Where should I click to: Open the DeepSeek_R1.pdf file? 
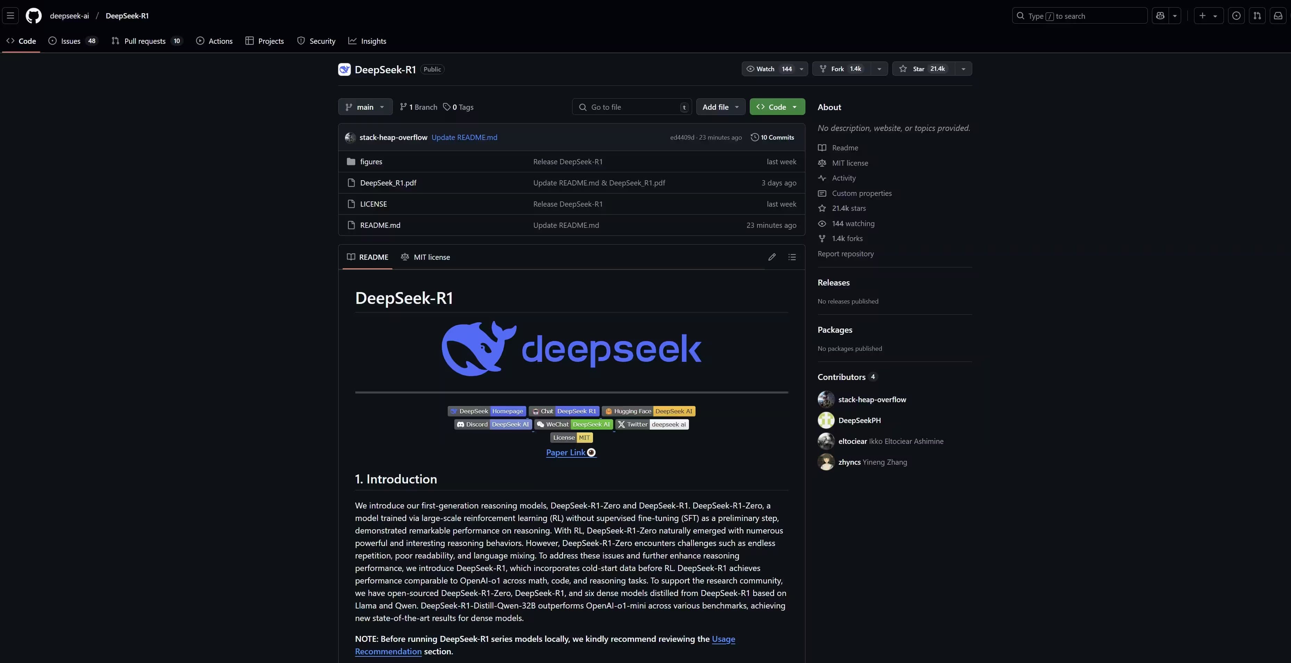click(x=388, y=183)
